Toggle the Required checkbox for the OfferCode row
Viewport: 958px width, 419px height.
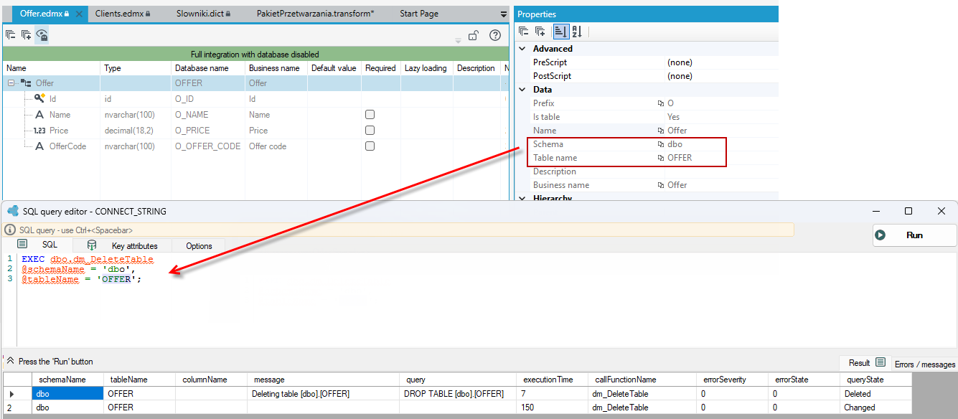pos(370,146)
